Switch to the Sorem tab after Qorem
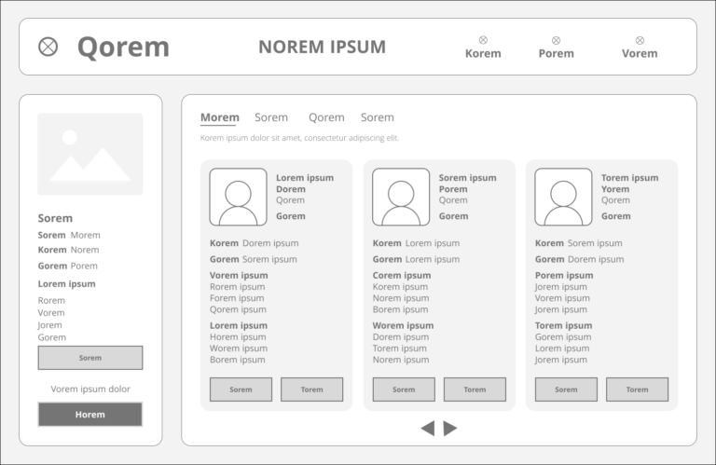This screenshot has height=465, width=716. click(378, 117)
